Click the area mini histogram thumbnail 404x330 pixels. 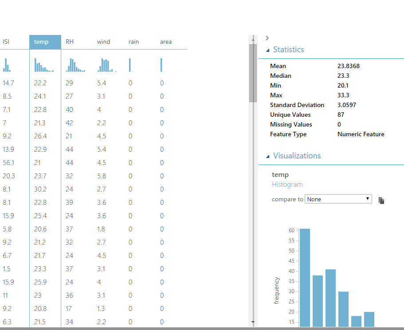170,65
